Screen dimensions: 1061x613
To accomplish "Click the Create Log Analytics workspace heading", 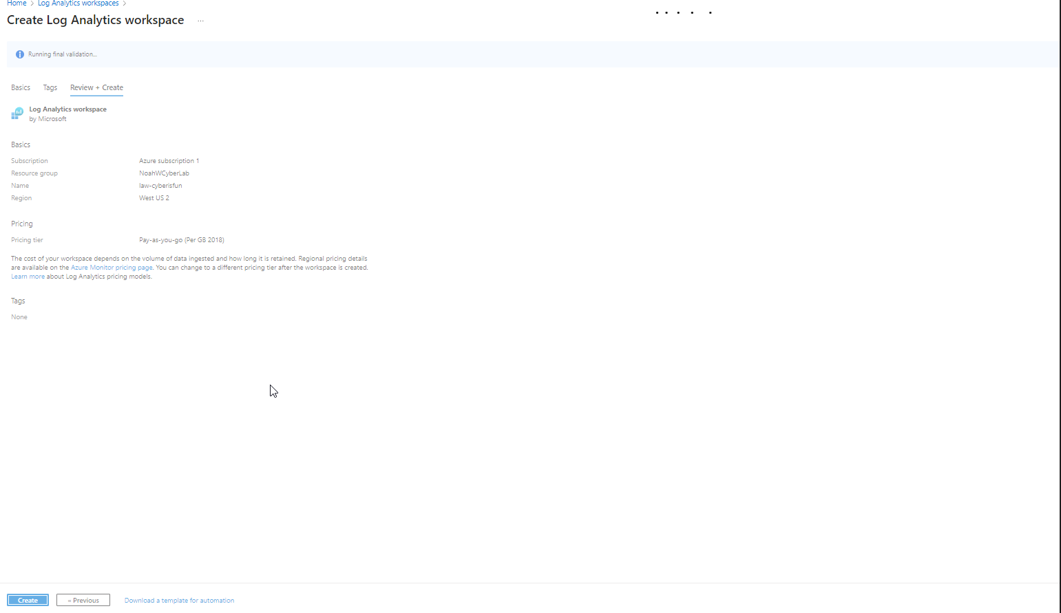I will pos(96,20).
